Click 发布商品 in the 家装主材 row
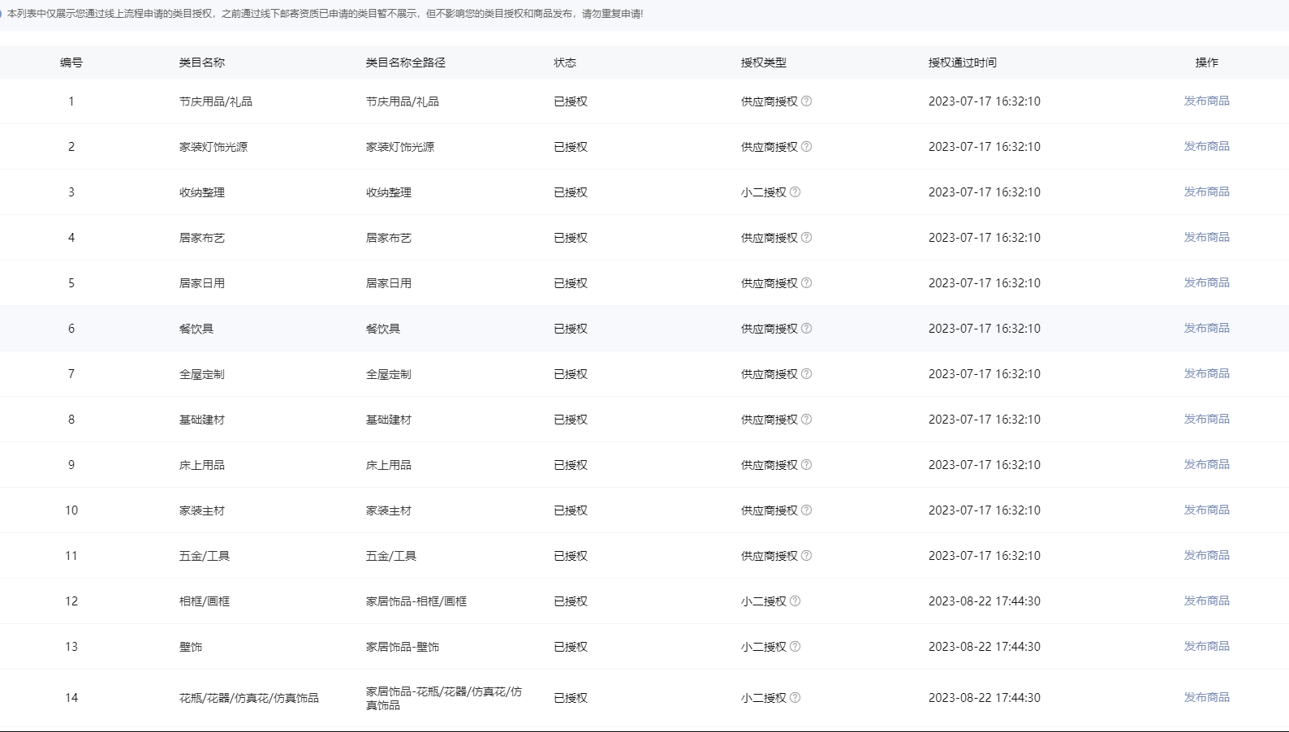 1206,510
